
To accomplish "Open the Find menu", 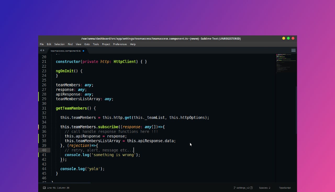I will click(70, 44).
